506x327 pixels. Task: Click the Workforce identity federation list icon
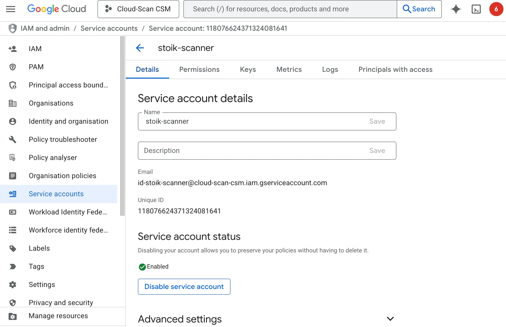(13, 230)
